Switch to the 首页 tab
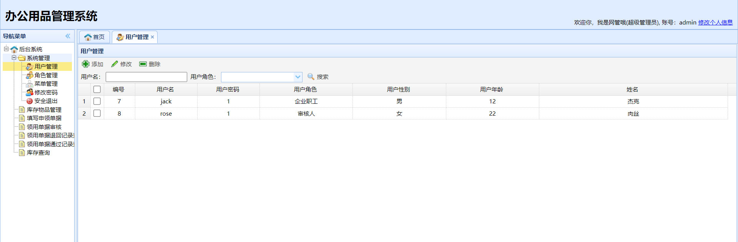The width and height of the screenshot is (738, 242). pos(95,37)
